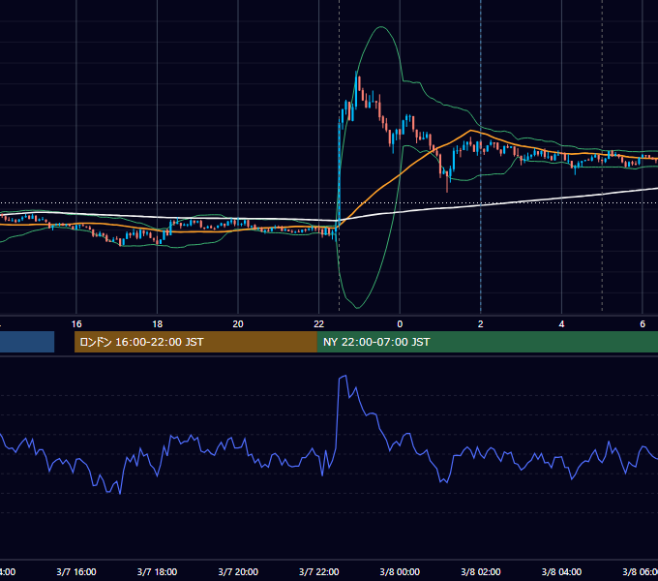Click the 3/8 04:00 time axis label
658x581 pixels.
[561, 571]
